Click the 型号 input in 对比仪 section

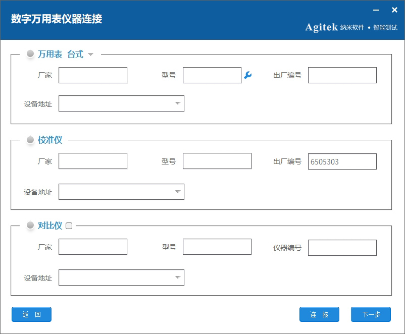[217, 246]
